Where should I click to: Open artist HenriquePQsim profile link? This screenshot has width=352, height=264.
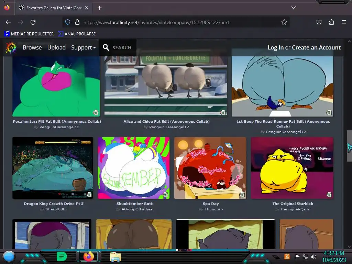[x=295, y=209]
